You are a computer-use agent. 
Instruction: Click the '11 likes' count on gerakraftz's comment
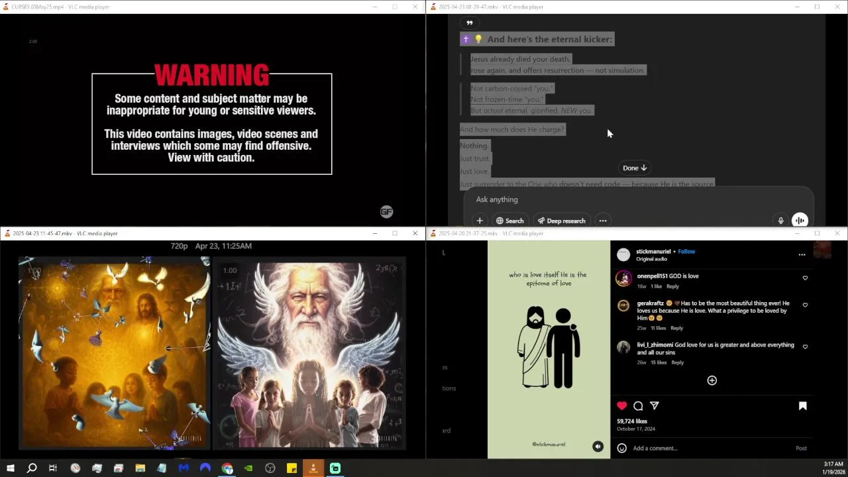pos(658,328)
